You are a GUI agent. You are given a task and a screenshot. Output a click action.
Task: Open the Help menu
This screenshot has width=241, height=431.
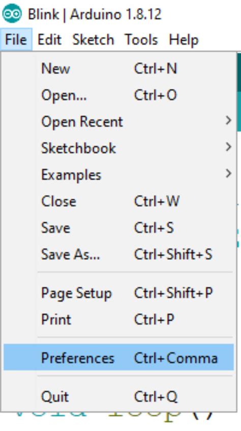[184, 40]
